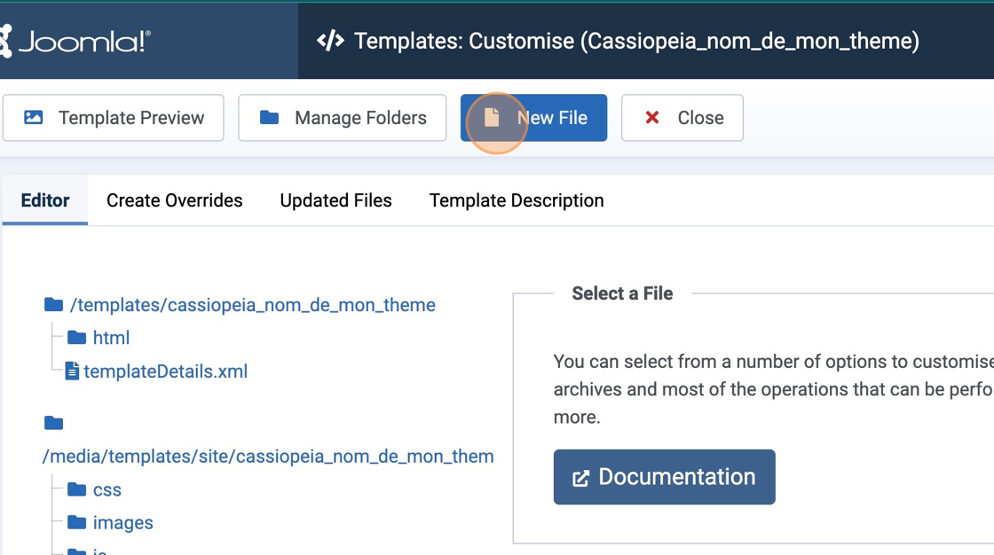Select the /media/templates/site/cassiopeia path label
Image resolution: width=994 pixels, height=555 pixels.
[268, 457]
